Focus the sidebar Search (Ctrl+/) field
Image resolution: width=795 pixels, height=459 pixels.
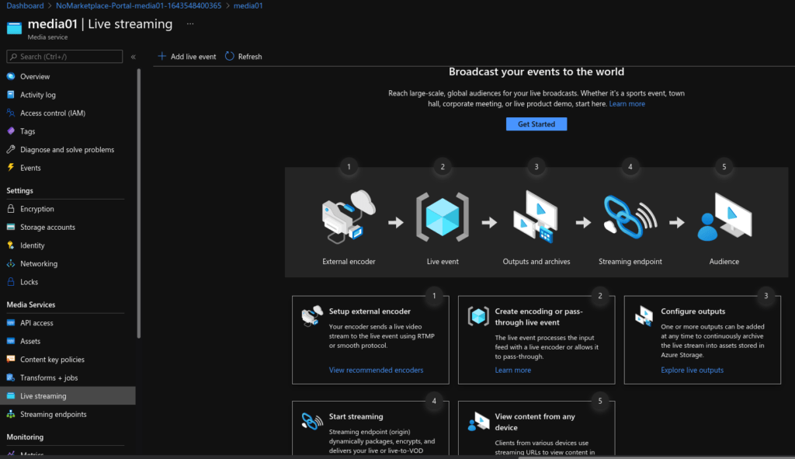pos(64,56)
